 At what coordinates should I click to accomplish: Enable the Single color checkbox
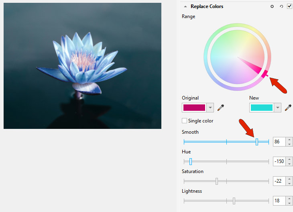pyautogui.click(x=184, y=121)
